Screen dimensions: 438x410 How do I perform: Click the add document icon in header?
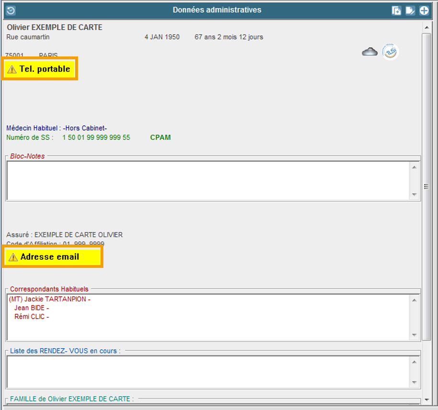[x=396, y=11]
